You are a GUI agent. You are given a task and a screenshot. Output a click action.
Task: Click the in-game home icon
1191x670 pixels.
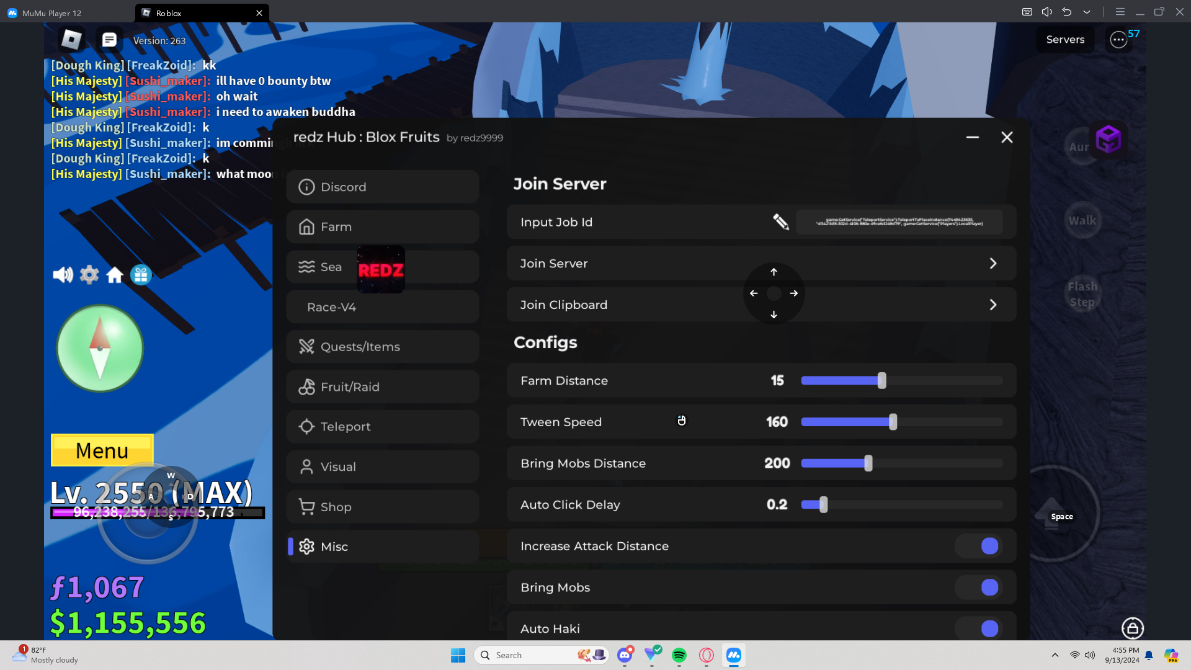115,274
